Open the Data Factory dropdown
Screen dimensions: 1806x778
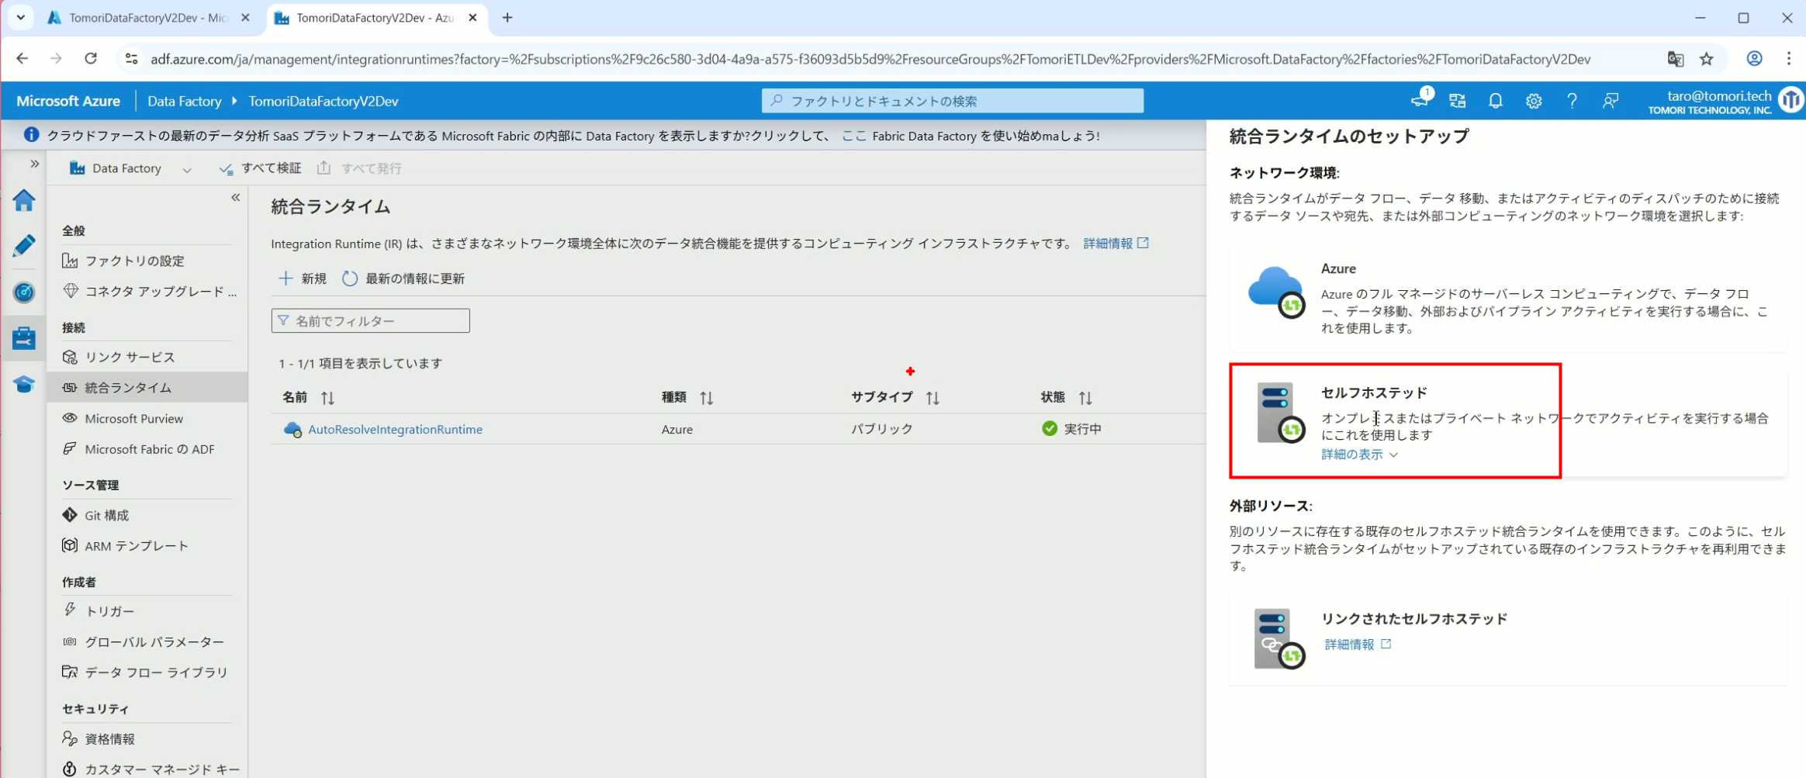coord(186,169)
